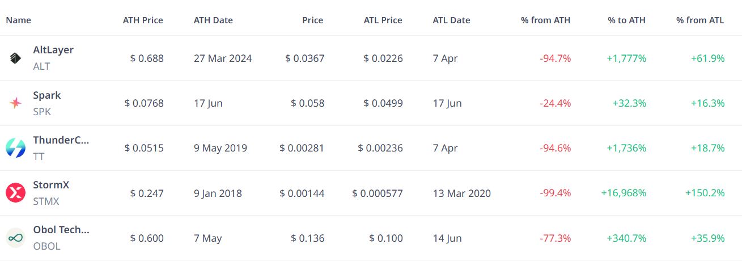Sort by % to ATH column header
742x261 pixels.
626,20
